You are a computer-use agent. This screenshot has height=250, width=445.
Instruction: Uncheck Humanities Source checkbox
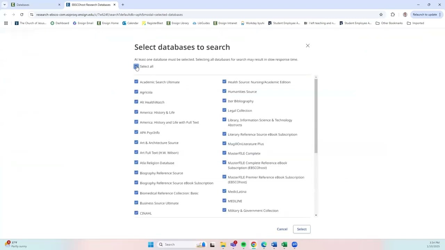tap(224, 91)
